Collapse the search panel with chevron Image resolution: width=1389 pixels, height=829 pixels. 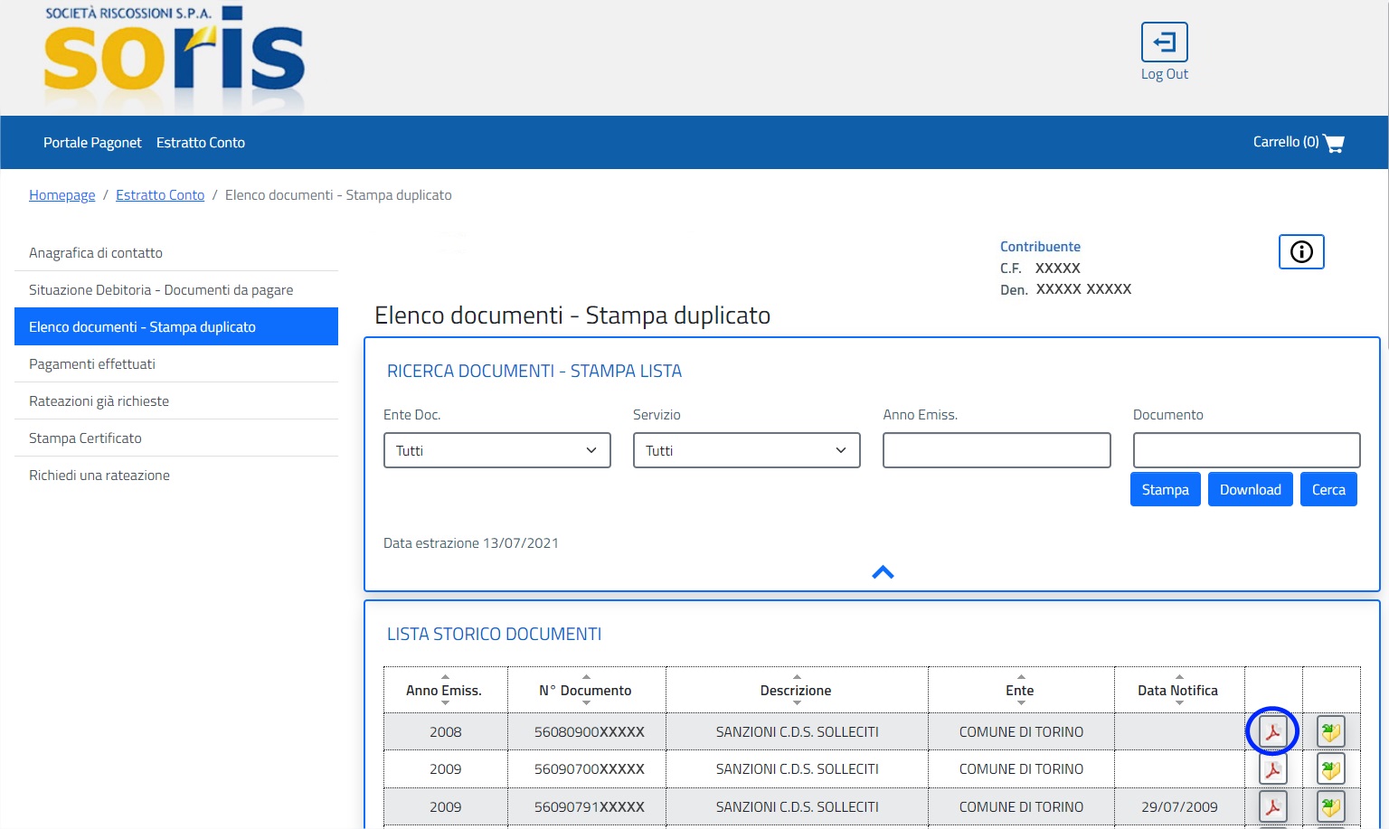883,572
